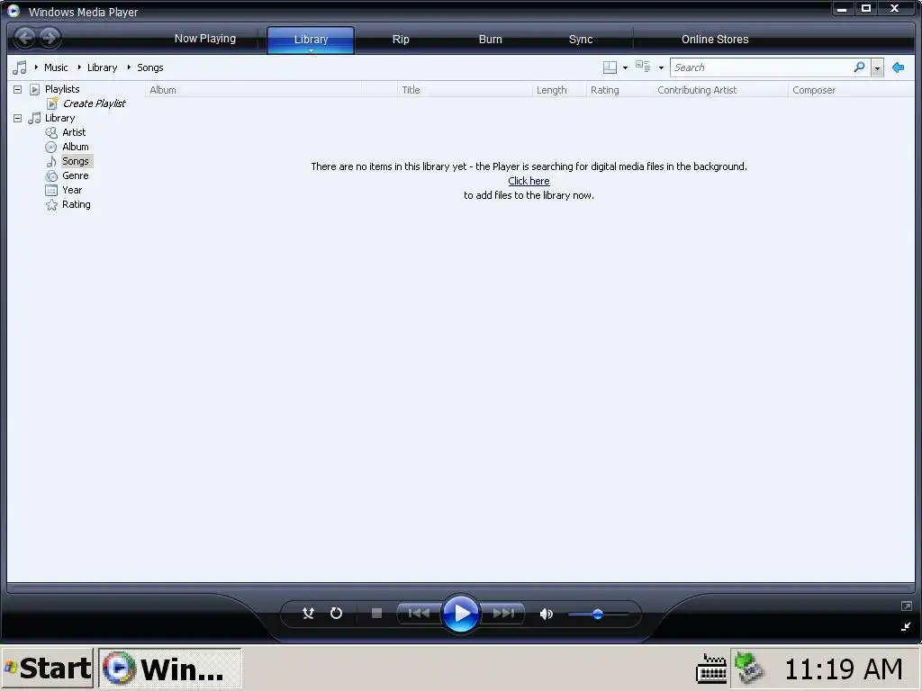Click the seek bar above playback controls
The image size is (922, 691).
tap(460, 587)
